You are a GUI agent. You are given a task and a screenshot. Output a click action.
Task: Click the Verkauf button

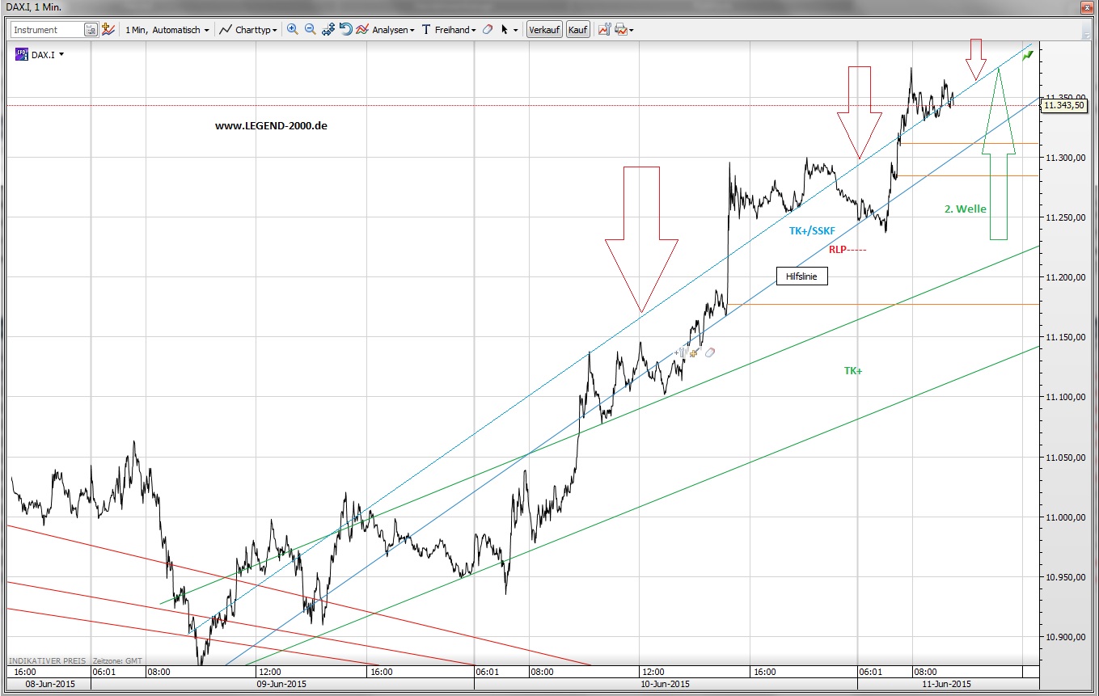[543, 29]
